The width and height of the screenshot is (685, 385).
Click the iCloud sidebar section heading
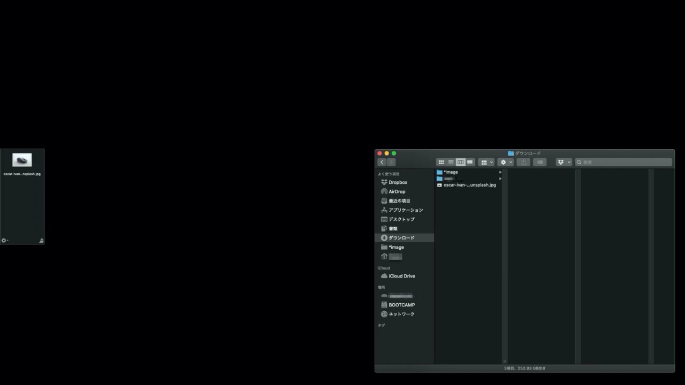(x=384, y=268)
